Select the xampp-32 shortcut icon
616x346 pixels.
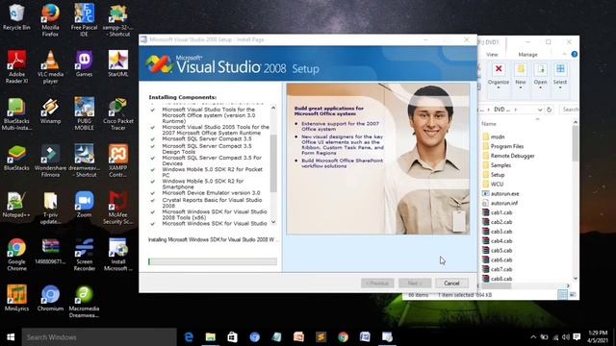click(117, 20)
